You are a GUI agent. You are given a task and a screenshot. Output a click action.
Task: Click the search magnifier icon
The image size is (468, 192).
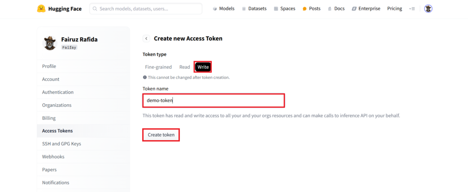click(x=95, y=9)
